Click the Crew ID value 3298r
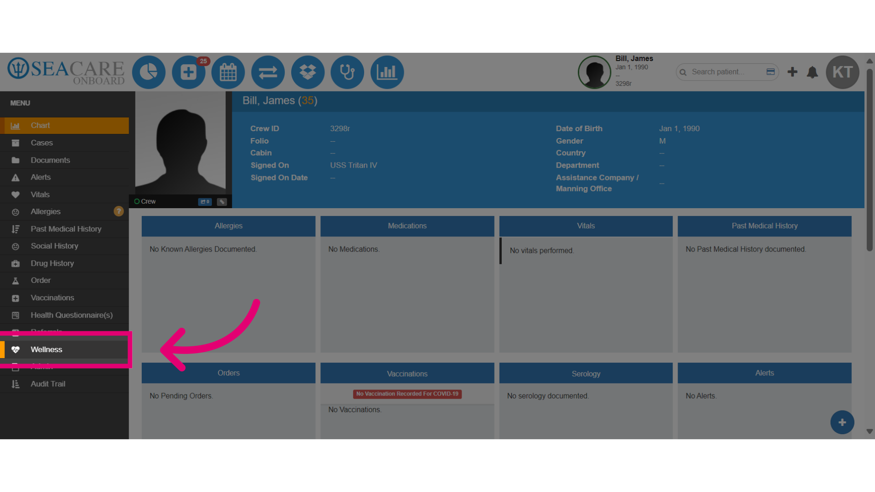The height and width of the screenshot is (492, 875). [340, 129]
